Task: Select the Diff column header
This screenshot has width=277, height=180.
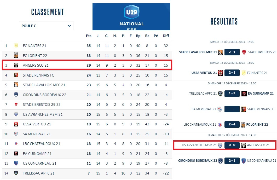Action: [166, 36]
